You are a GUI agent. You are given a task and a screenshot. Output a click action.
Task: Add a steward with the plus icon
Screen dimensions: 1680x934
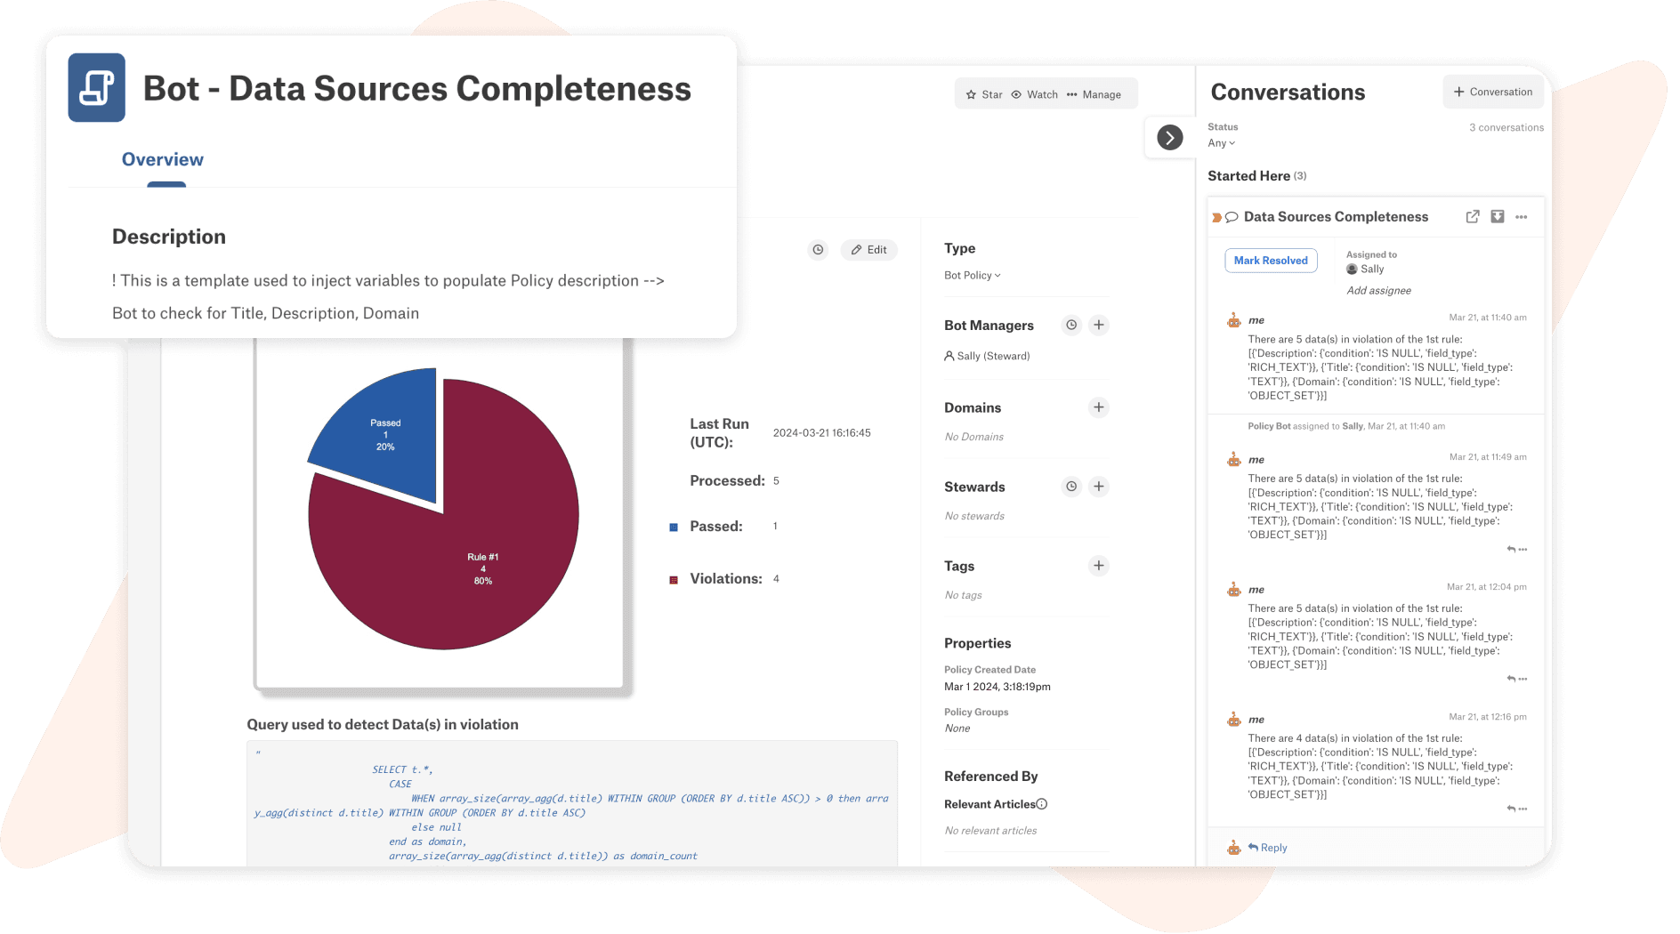[x=1099, y=487]
